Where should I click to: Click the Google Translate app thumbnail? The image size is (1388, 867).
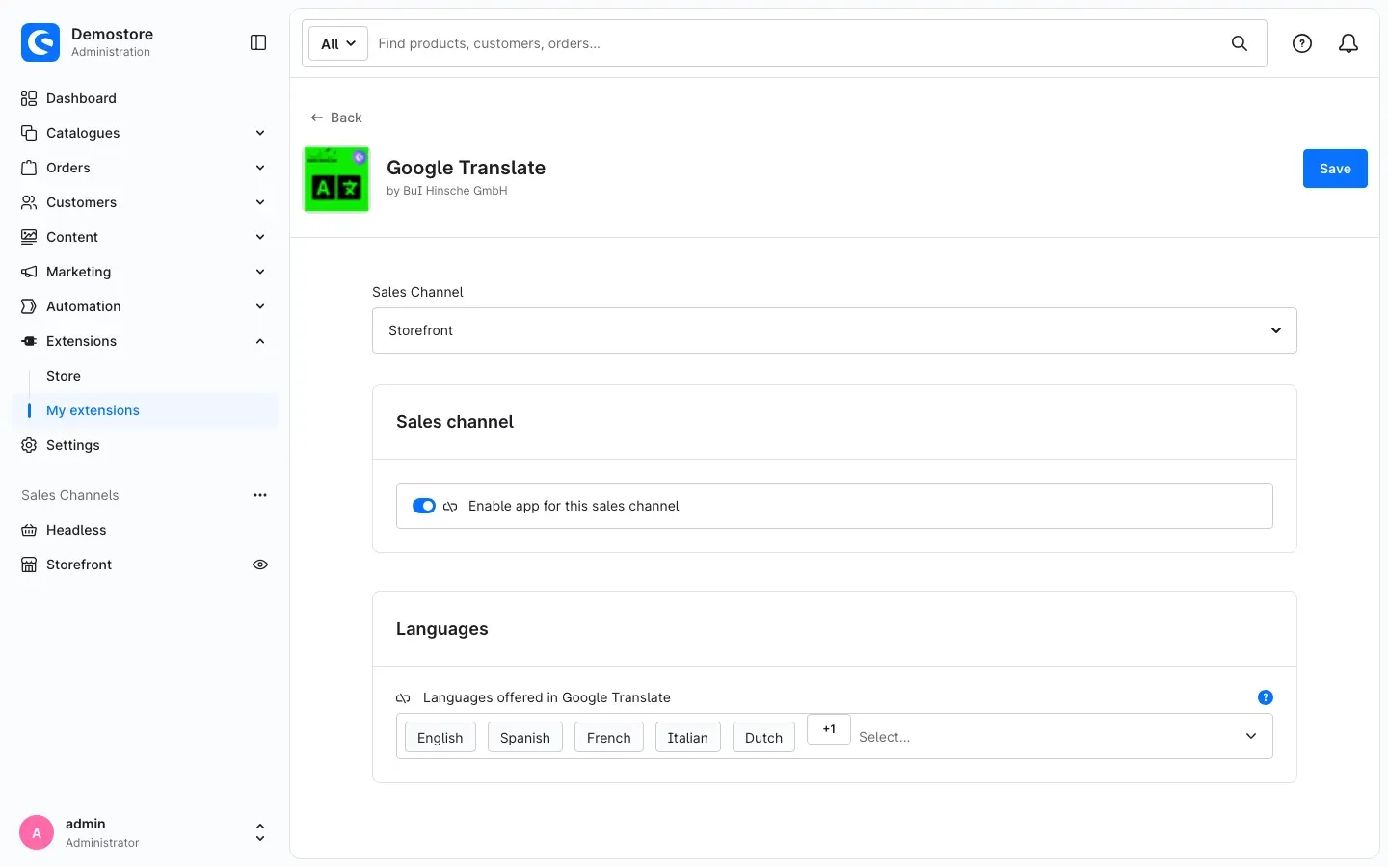click(336, 179)
